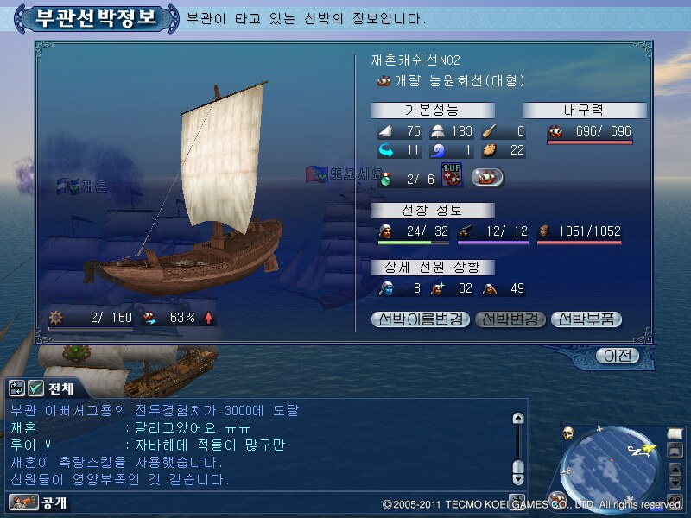Click the chat log scroll up arrow
Viewport: 691px width, 518px height.
(518, 418)
